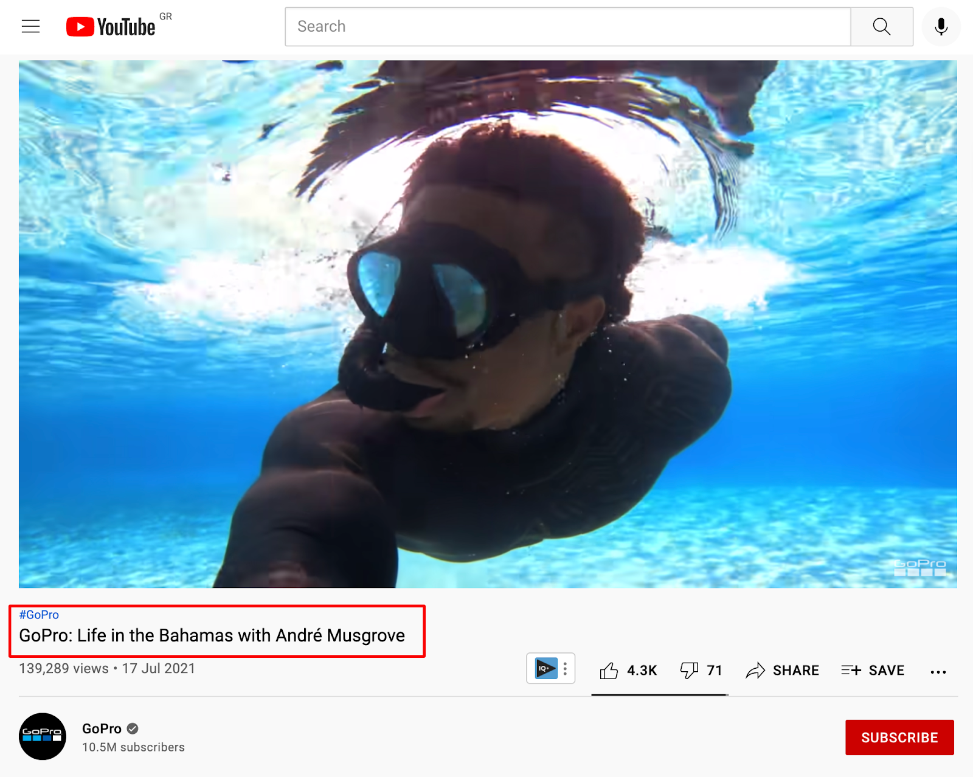Open the GoPro channel name link
Screen dimensions: 973x777
(102, 728)
